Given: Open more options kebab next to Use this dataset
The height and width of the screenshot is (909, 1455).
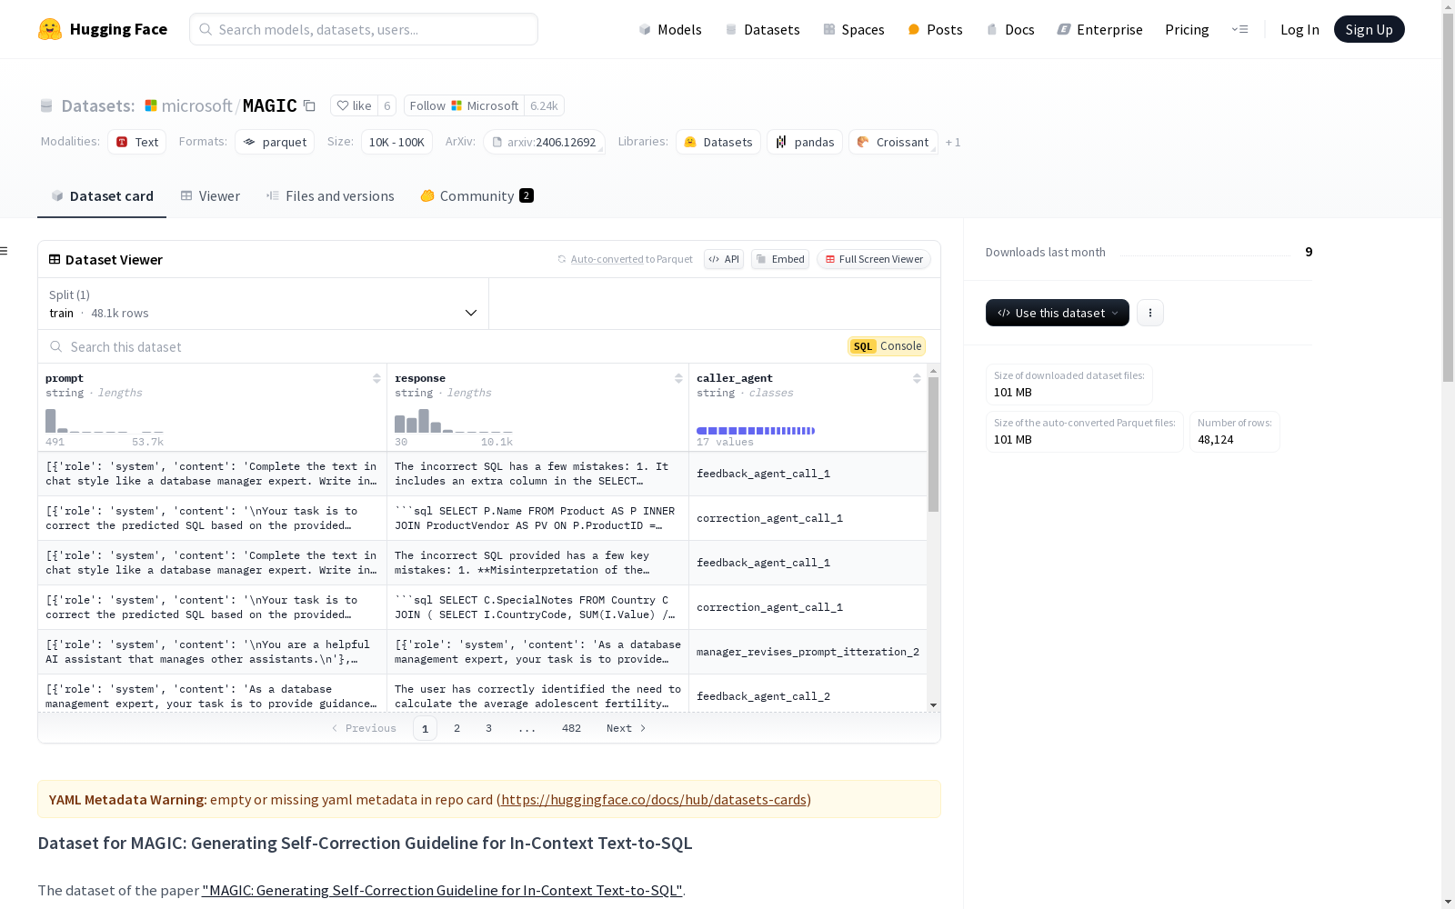Looking at the screenshot, I should tap(1150, 313).
